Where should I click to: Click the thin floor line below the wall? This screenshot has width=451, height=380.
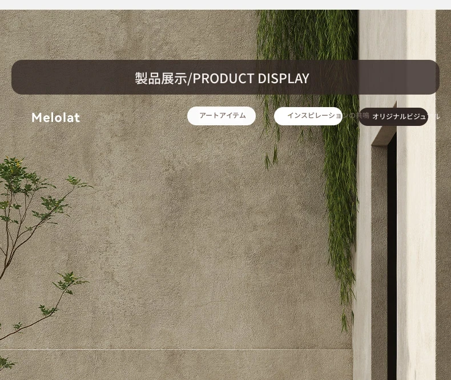(x=175, y=350)
